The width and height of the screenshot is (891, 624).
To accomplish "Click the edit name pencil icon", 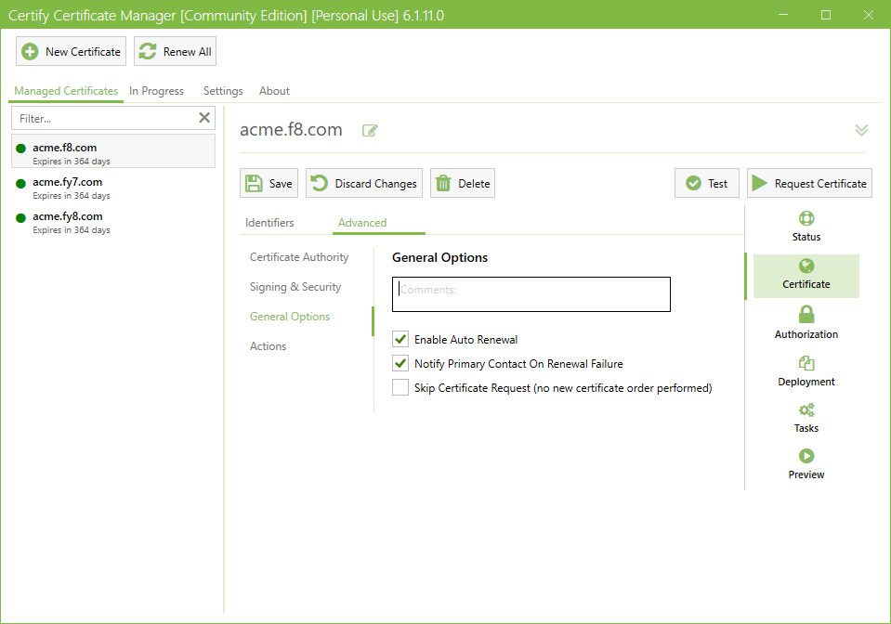I will tap(370, 131).
